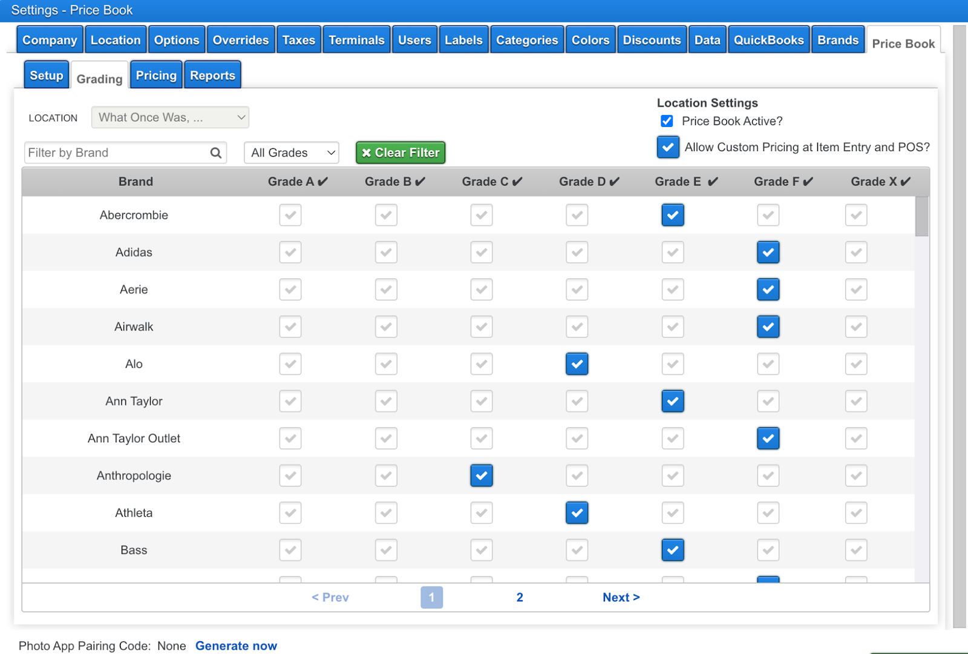Open the Location dropdown
Viewport: 968px width, 654px height.
[x=170, y=117]
